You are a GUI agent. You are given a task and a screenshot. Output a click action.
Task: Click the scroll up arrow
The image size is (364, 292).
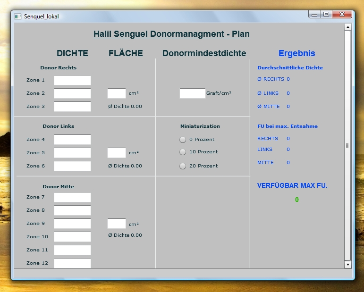click(348, 27)
